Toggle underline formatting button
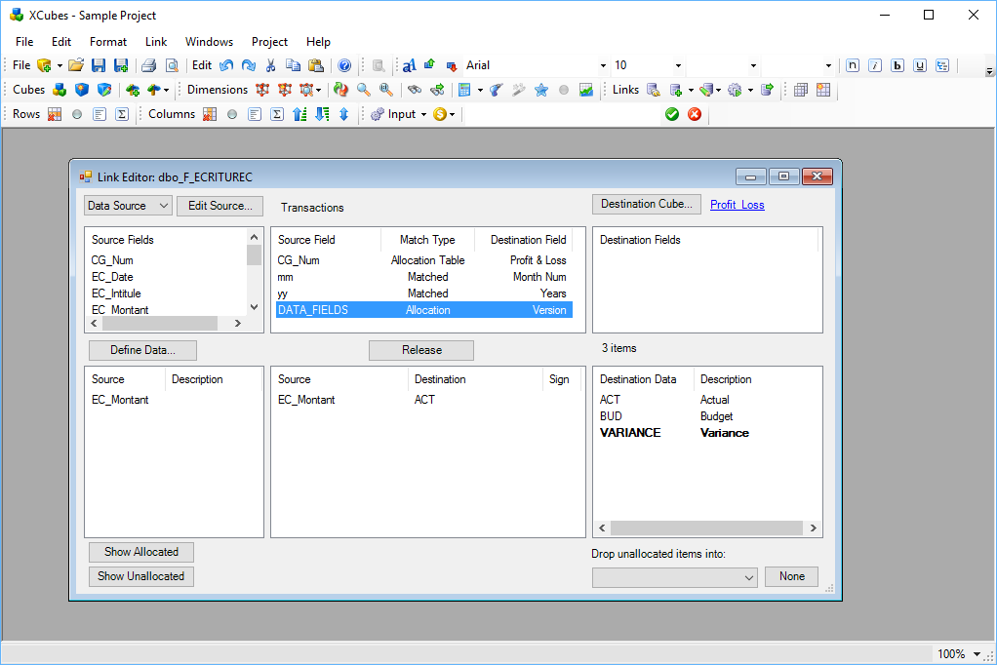 (x=919, y=65)
